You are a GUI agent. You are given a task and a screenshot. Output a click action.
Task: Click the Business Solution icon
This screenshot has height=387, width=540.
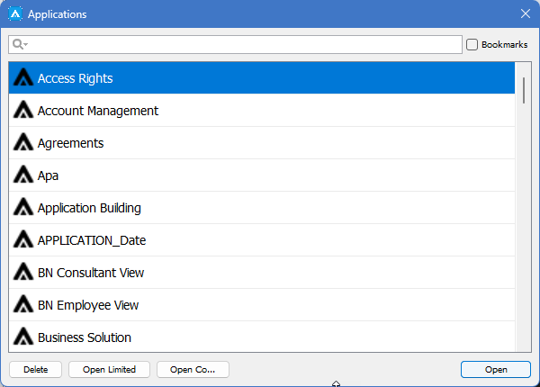pos(23,337)
